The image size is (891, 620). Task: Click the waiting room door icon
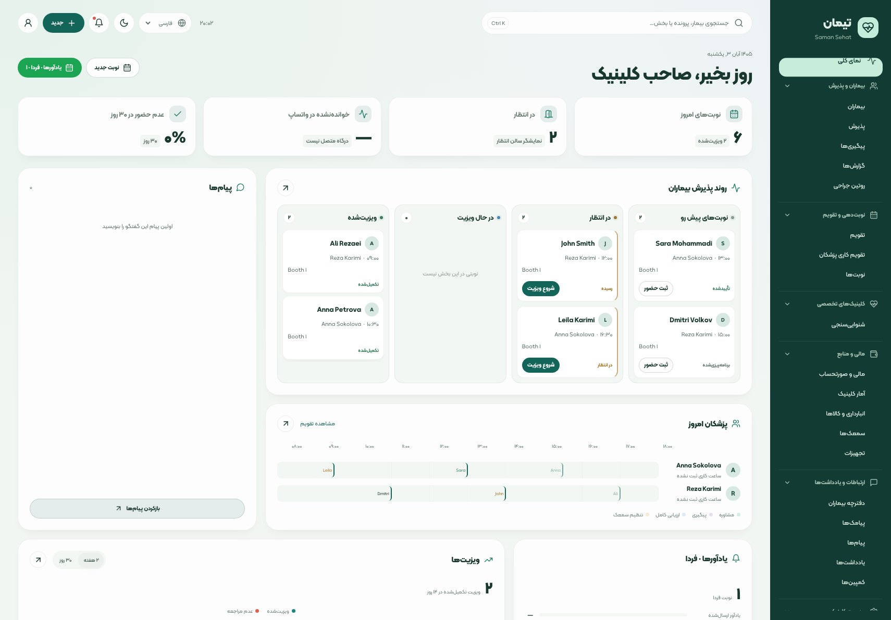pyautogui.click(x=549, y=114)
